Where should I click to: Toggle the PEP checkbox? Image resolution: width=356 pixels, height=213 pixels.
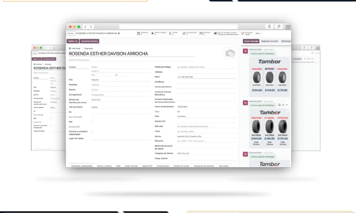coord(92,122)
